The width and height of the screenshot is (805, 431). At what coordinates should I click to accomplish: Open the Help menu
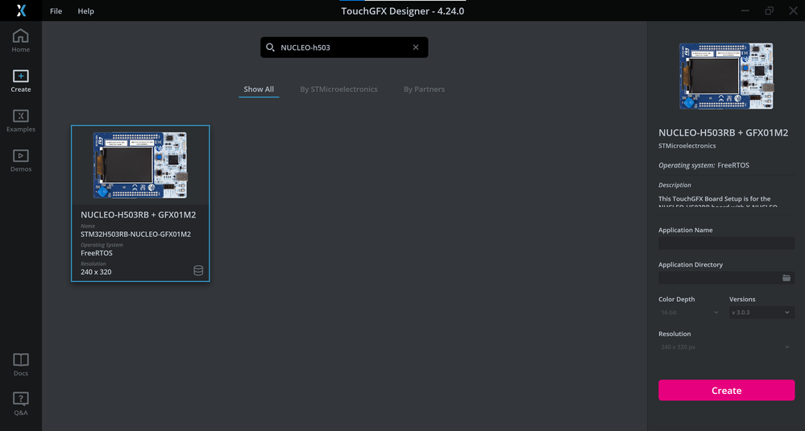85,10
